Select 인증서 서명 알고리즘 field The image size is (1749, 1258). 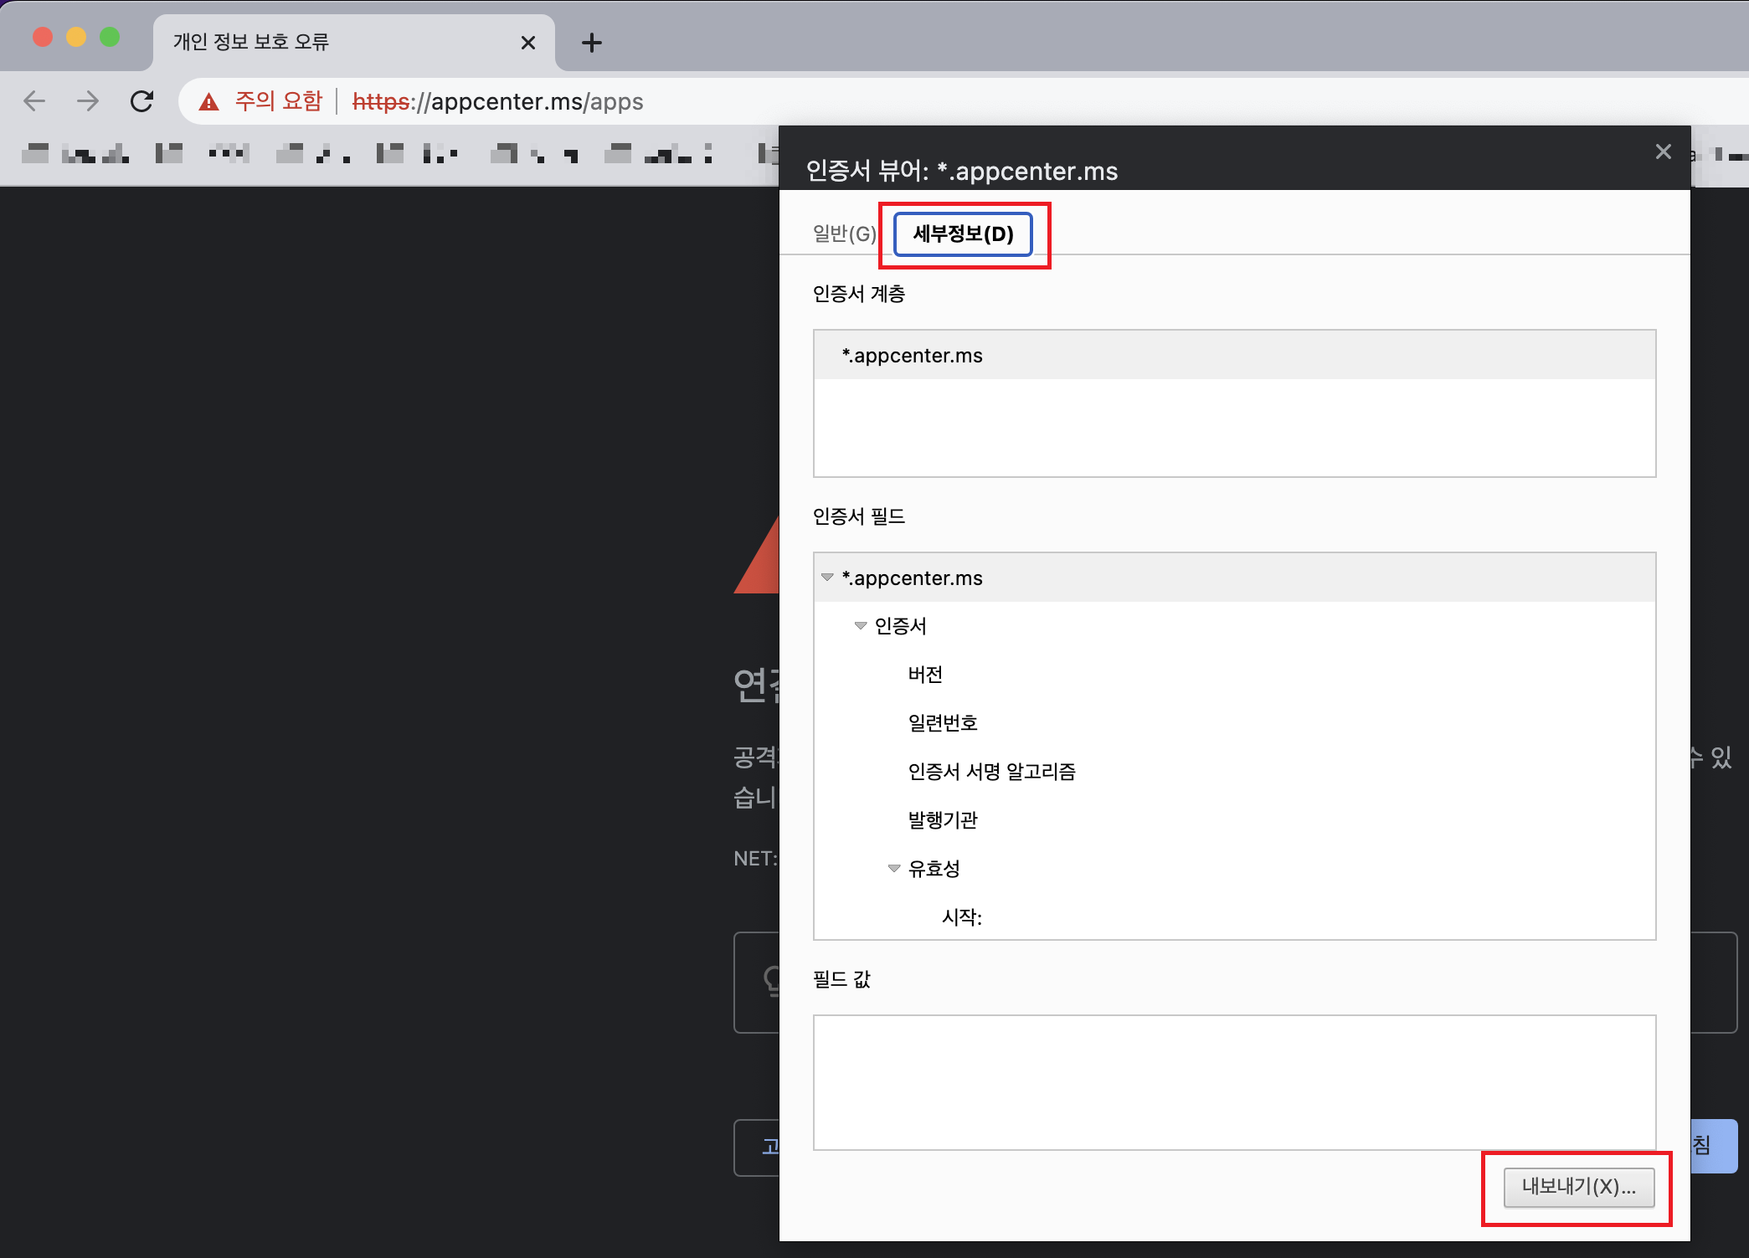pyautogui.click(x=991, y=772)
